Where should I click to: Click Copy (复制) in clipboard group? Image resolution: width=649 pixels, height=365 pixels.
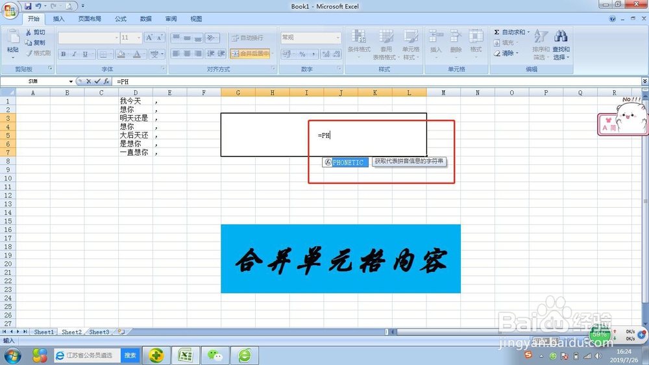pyautogui.click(x=35, y=43)
